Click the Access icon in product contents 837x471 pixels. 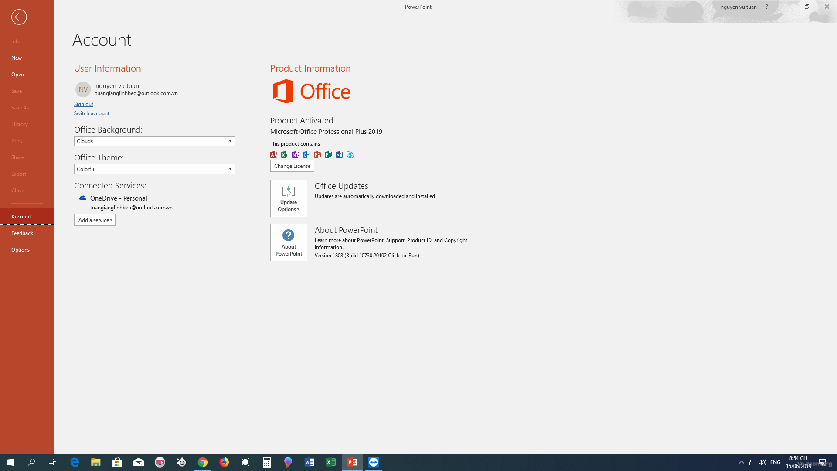coord(274,155)
